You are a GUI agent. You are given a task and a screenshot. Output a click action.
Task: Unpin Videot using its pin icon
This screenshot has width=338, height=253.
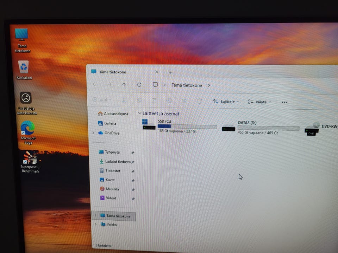pos(133,199)
